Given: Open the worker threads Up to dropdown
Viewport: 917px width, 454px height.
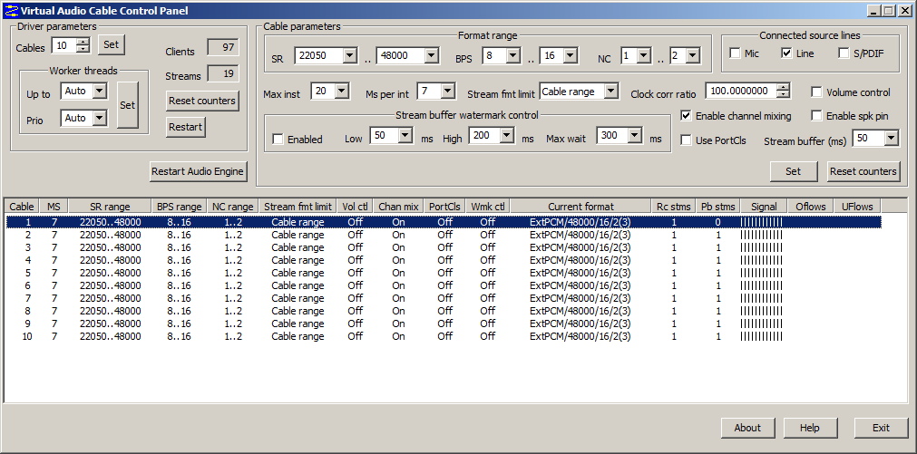Looking at the screenshot, I should point(100,92).
